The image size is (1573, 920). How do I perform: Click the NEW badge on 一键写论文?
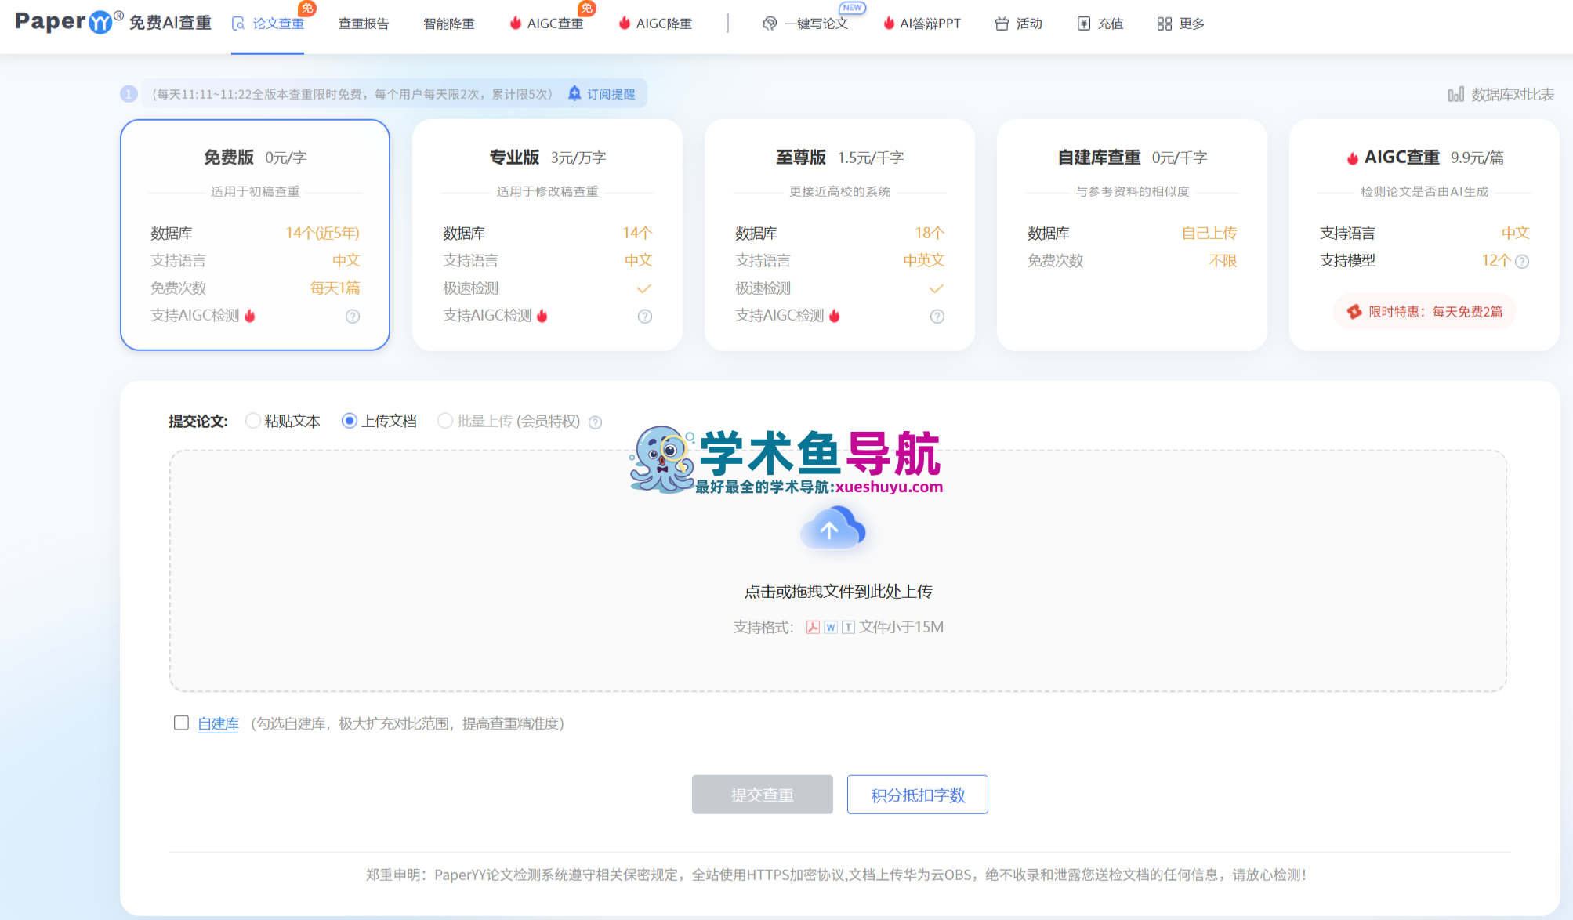point(852,8)
